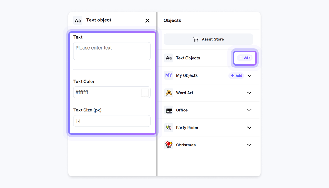329x188 pixels.
Task: Close the Text object panel
Action: click(x=147, y=21)
